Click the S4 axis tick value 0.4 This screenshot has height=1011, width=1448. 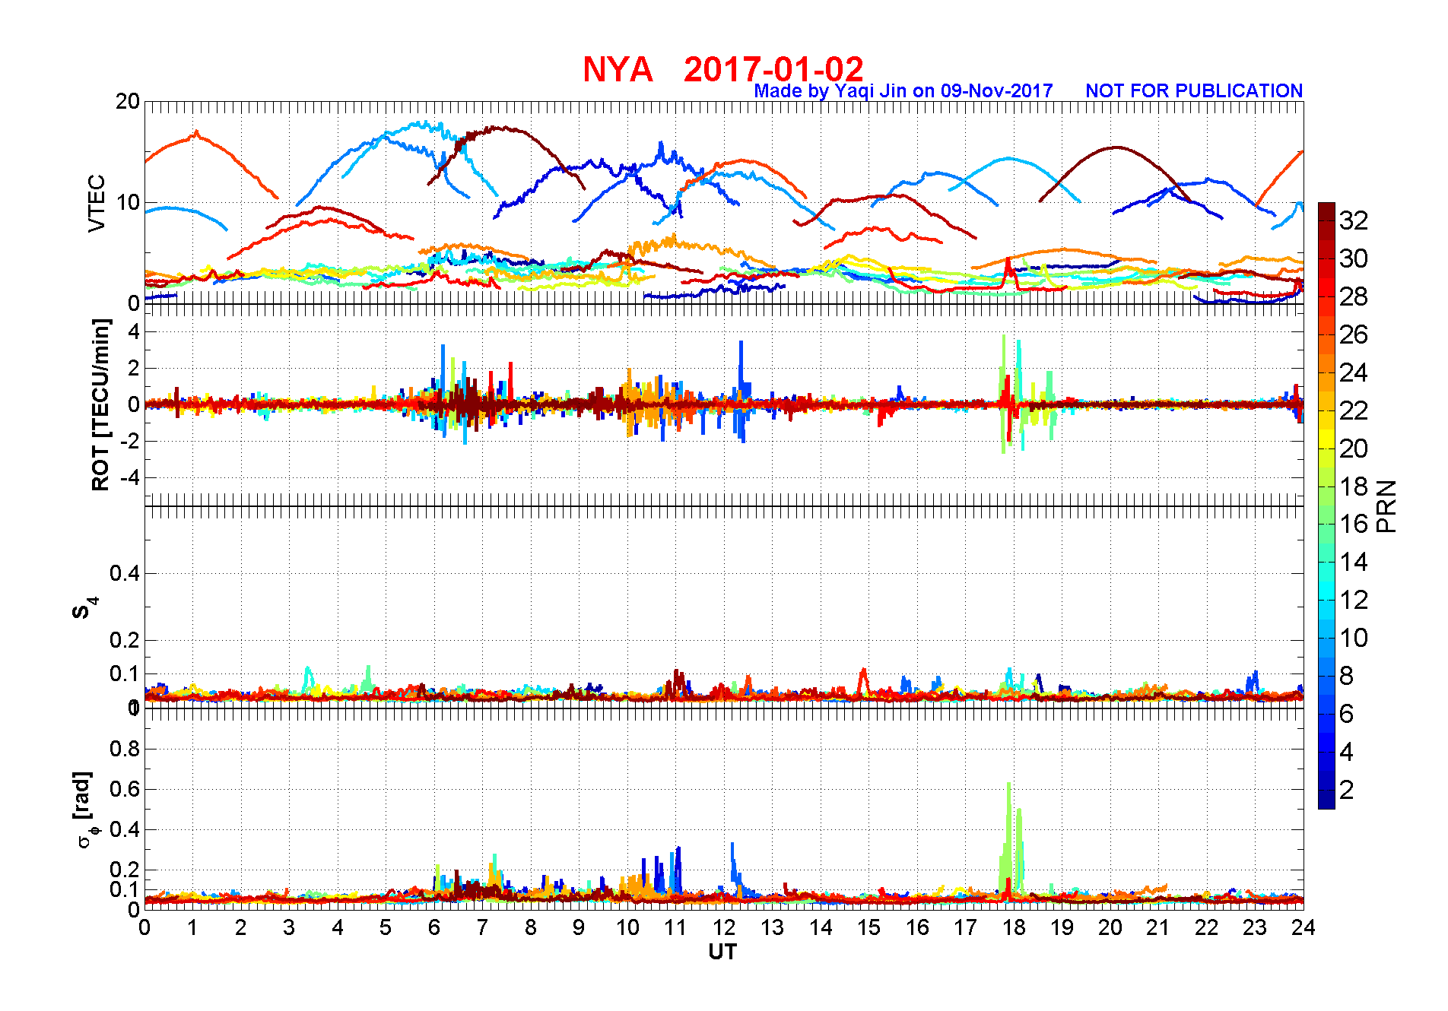pos(125,573)
